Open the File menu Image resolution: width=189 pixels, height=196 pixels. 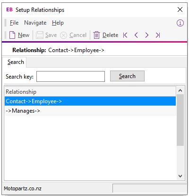tap(14, 23)
